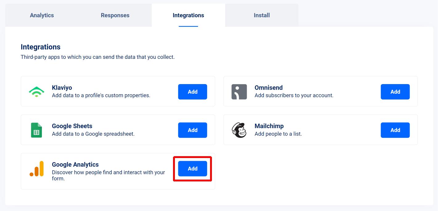
Task: Switch to the Analytics tab
Action: [x=42, y=15]
